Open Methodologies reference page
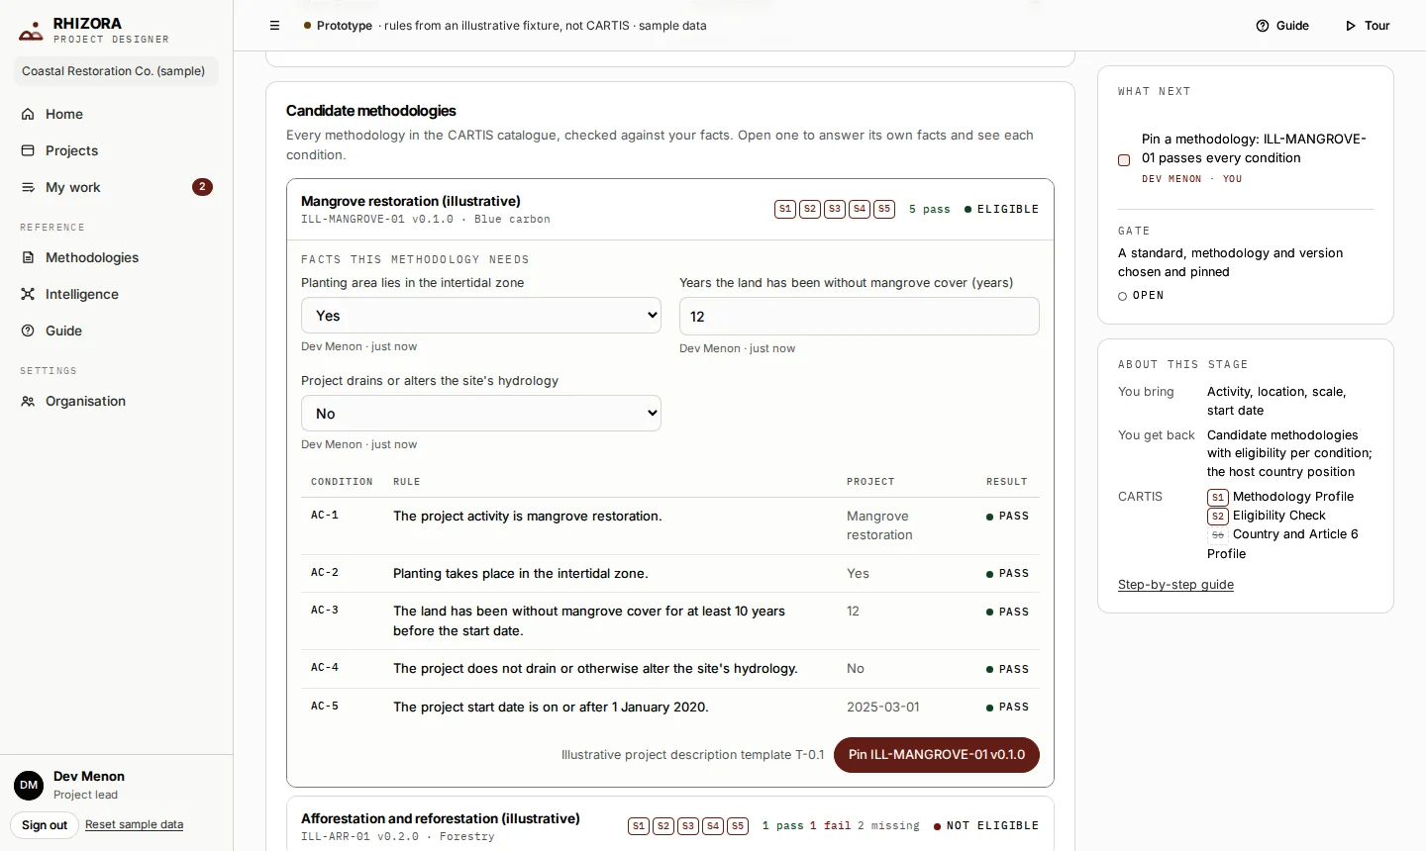 click(x=117, y=257)
